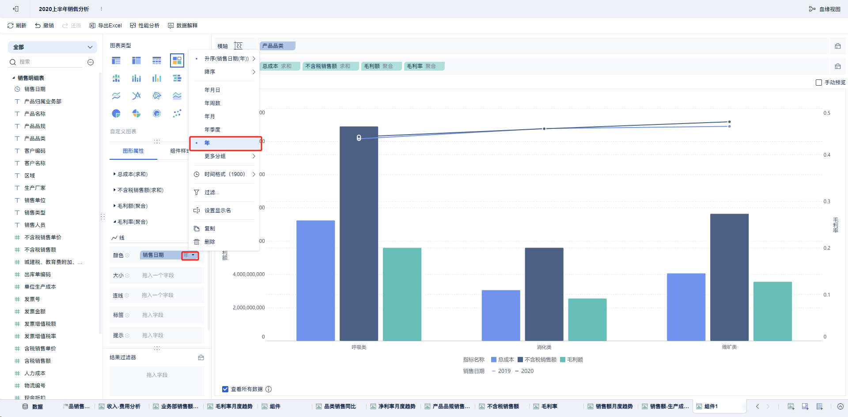Screen dimensions: 848x417
Task: Select the scatter plot chart icon
Action: [x=177, y=113]
